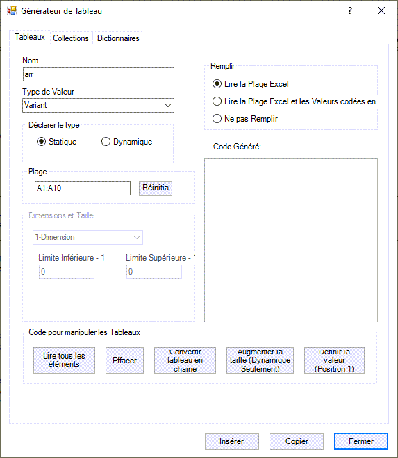
Task: Select the Statique radio button
Action: click(x=41, y=142)
